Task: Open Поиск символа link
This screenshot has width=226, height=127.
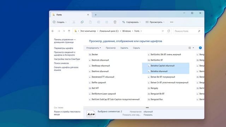Action: pos(61,63)
